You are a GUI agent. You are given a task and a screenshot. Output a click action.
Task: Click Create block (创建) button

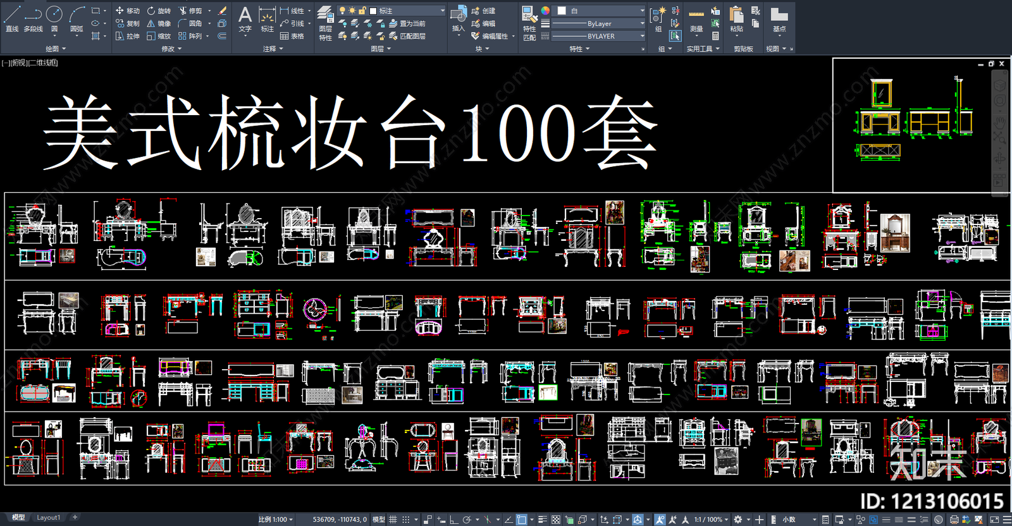pos(484,11)
